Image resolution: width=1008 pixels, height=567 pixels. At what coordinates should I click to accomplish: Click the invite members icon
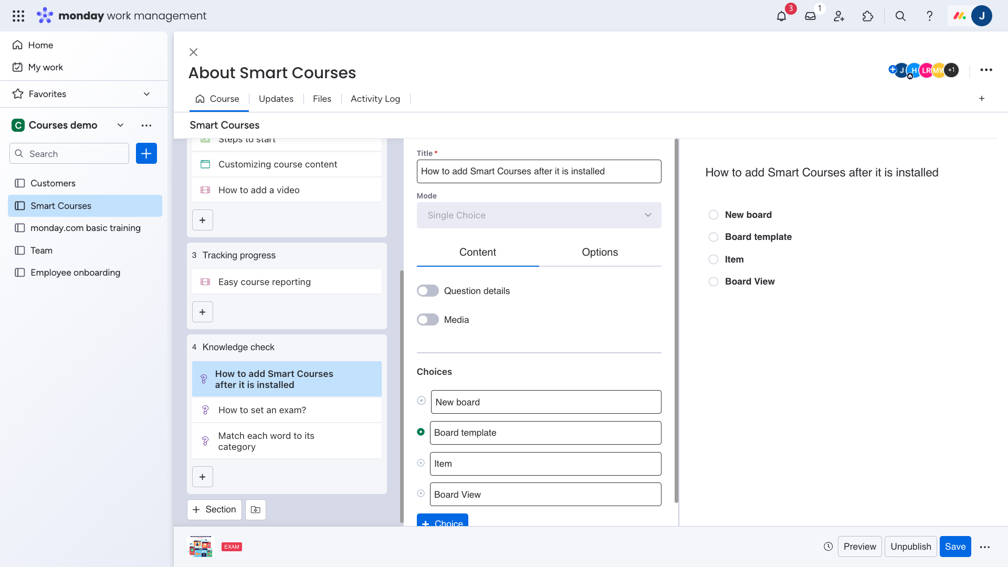click(839, 16)
